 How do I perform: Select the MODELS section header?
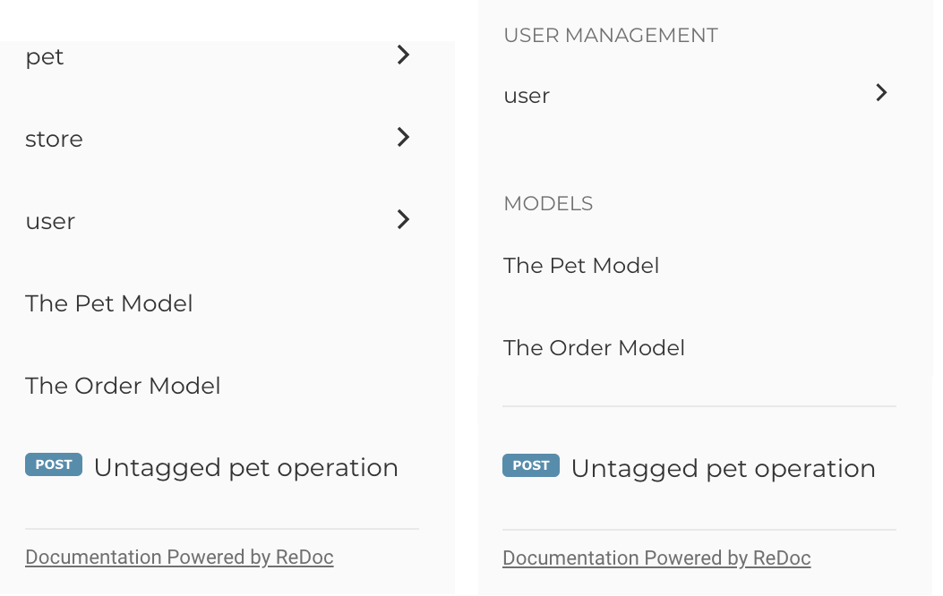[x=548, y=203]
